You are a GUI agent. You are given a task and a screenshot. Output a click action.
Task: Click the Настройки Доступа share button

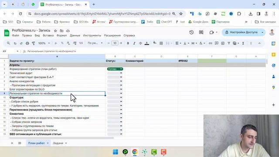pos(241,32)
